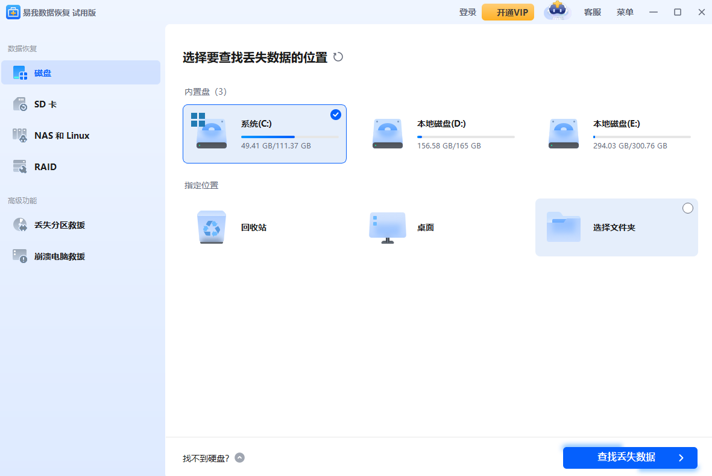This screenshot has height=476, width=712.
Task: Click the user avatar in the title bar
Action: 556,11
